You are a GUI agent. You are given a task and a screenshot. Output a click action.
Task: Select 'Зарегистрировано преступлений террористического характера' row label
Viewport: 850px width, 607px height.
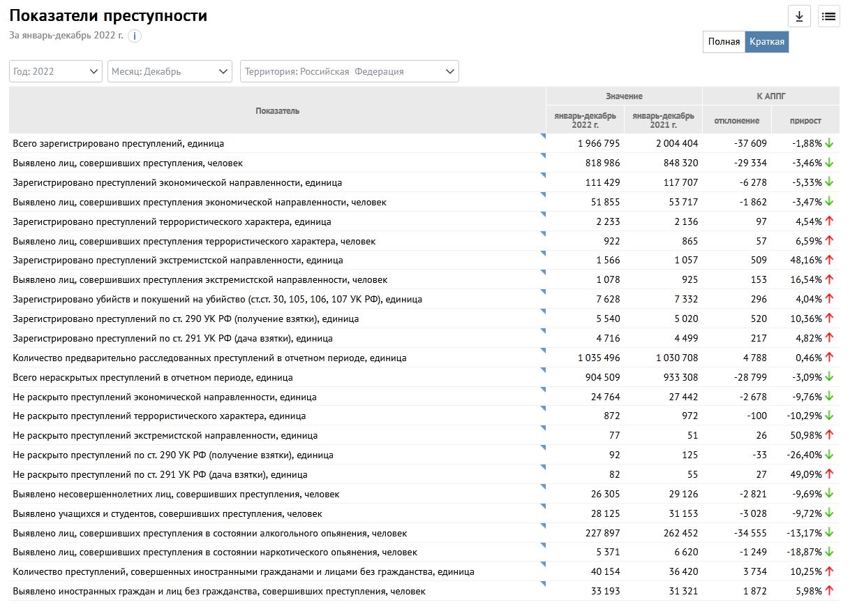pyautogui.click(x=172, y=221)
